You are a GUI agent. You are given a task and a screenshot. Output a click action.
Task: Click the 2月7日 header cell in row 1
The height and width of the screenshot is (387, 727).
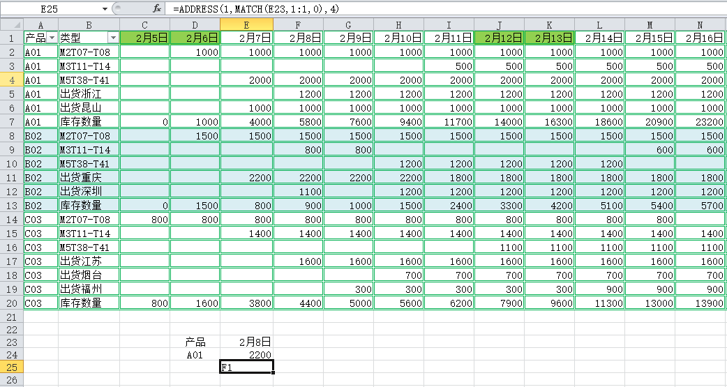(x=247, y=38)
